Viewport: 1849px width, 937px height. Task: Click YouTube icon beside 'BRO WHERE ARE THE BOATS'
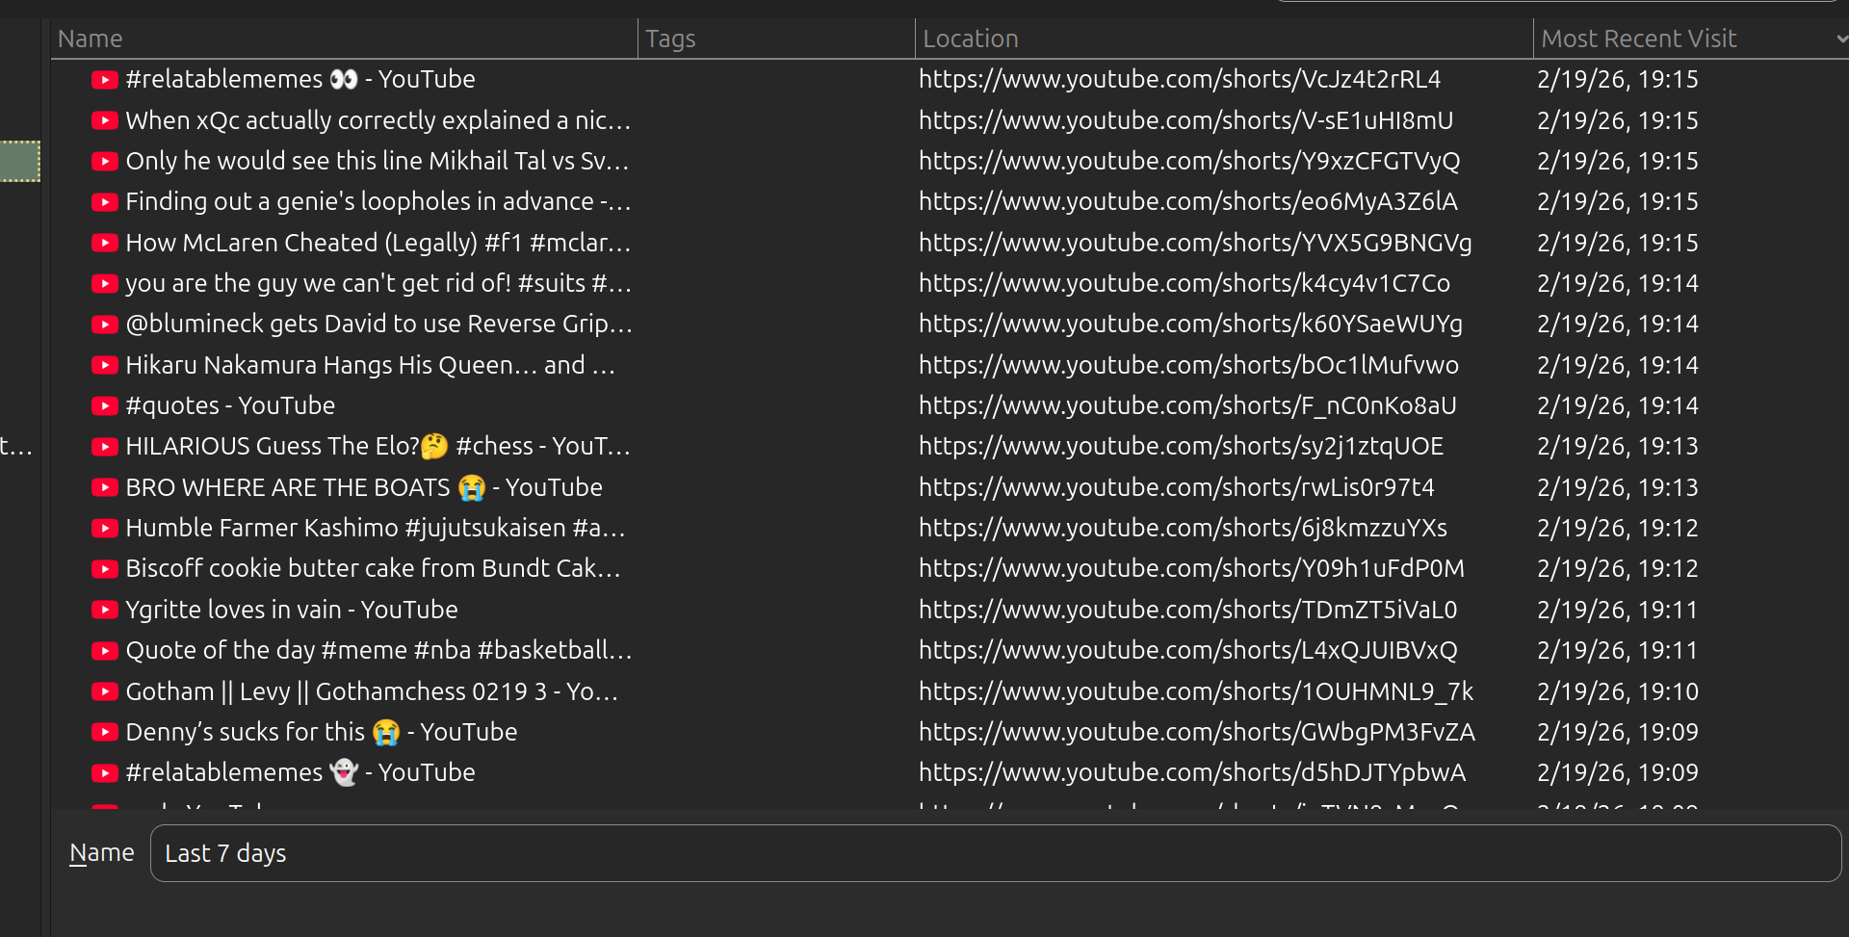[x=105, y=487]
